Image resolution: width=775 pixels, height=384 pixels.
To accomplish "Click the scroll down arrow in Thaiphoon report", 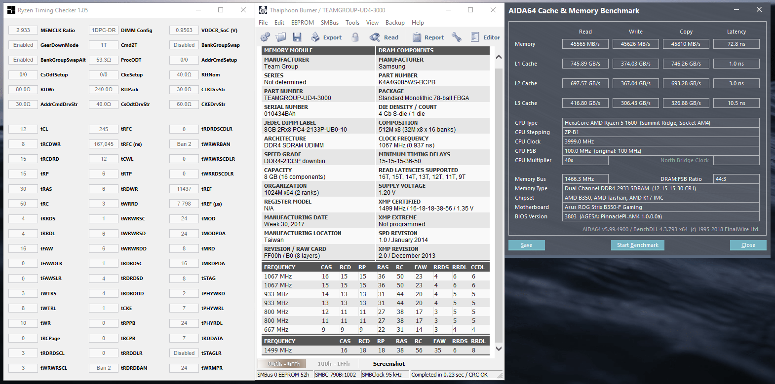I will 499,349.
